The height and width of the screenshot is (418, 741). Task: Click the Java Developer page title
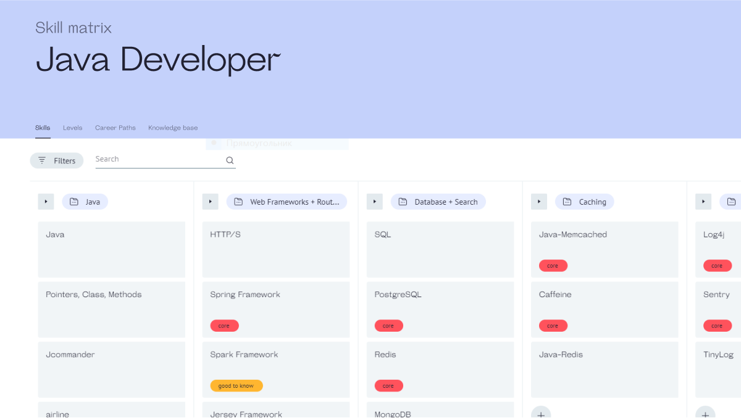tap(158, 60)
